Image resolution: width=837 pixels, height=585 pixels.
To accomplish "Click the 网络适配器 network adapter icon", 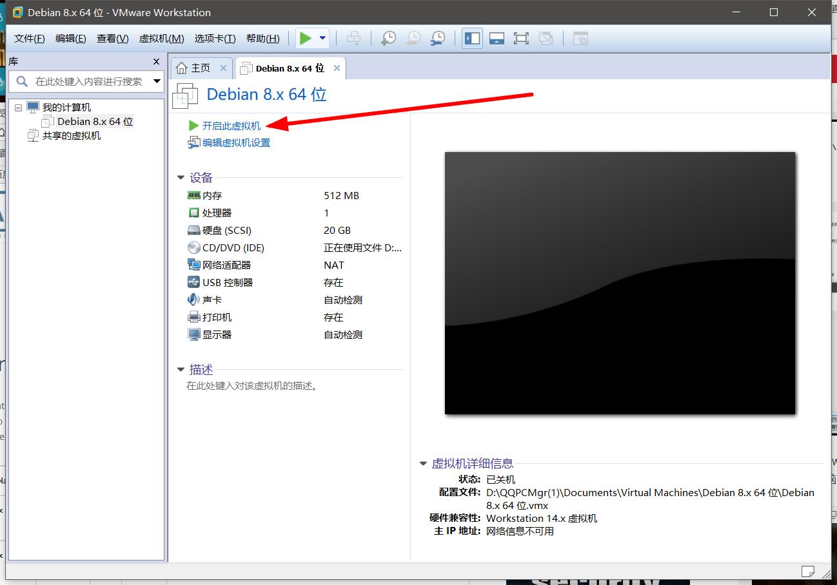I will 193,265.
